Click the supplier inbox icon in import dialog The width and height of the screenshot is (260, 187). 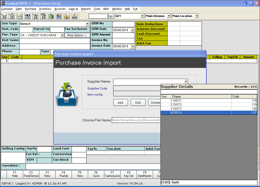pyautogui.click(x=67, y=95)
